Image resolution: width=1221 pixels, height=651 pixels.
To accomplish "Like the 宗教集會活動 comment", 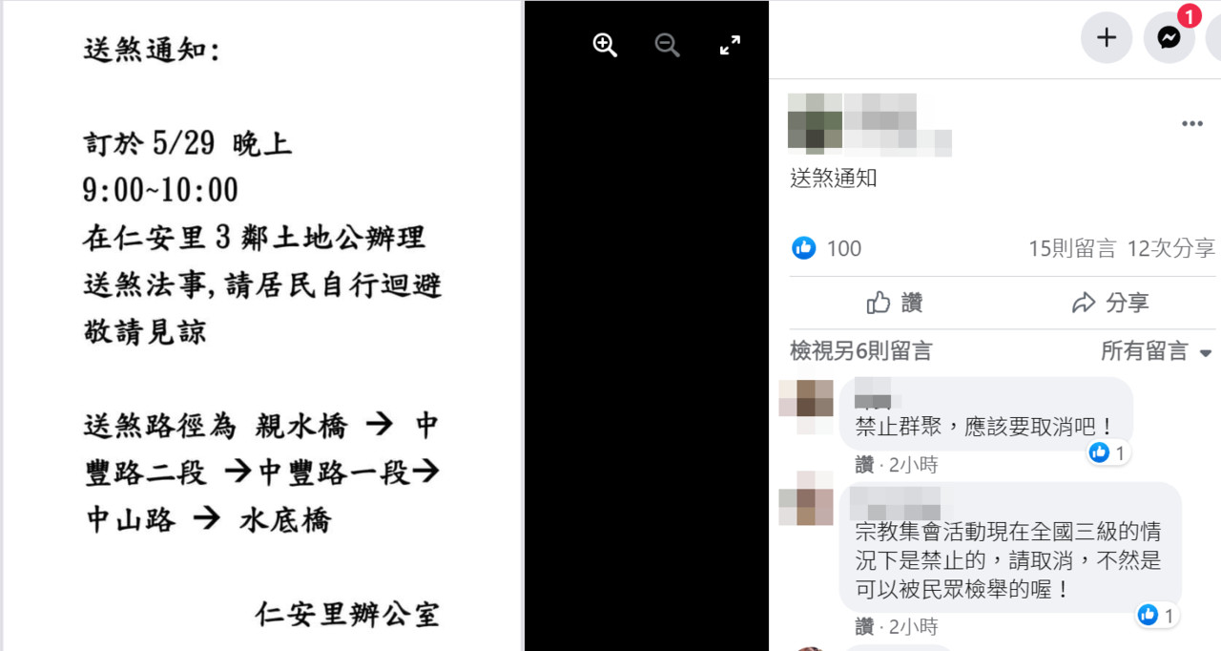I will [864, 627].
